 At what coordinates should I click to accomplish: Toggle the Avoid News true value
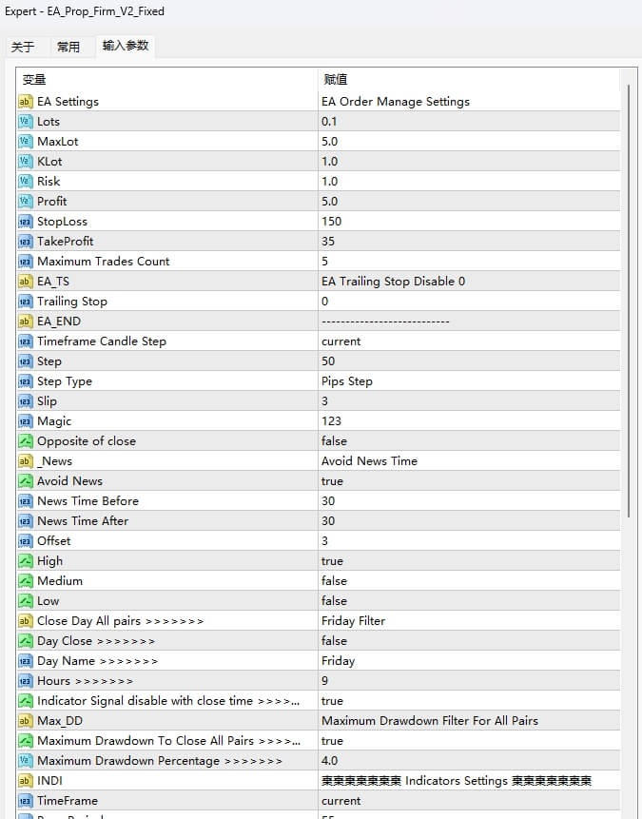(333, 481)
